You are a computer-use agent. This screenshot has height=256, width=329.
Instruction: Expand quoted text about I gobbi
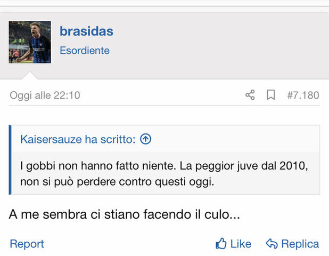[164, 174]
